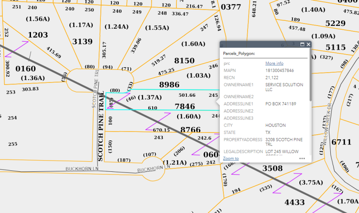
Task: Maximize the parcel info popup
Action: [302, 44]
